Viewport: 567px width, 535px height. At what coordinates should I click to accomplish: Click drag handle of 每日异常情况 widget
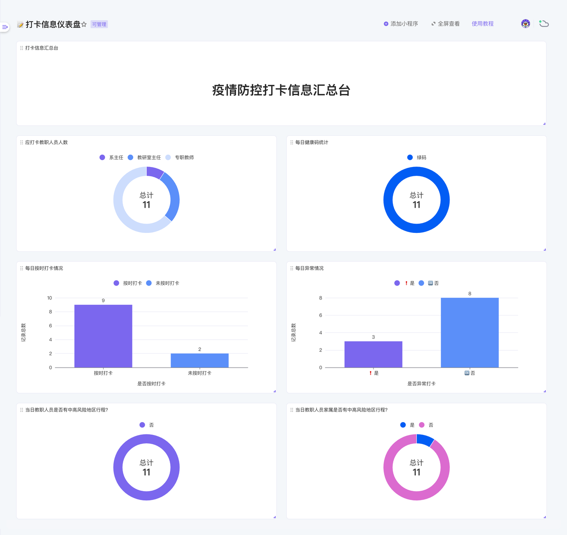291,268
